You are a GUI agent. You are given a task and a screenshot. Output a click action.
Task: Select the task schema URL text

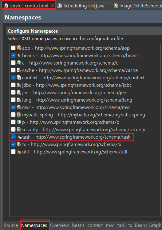click(83, 137)
